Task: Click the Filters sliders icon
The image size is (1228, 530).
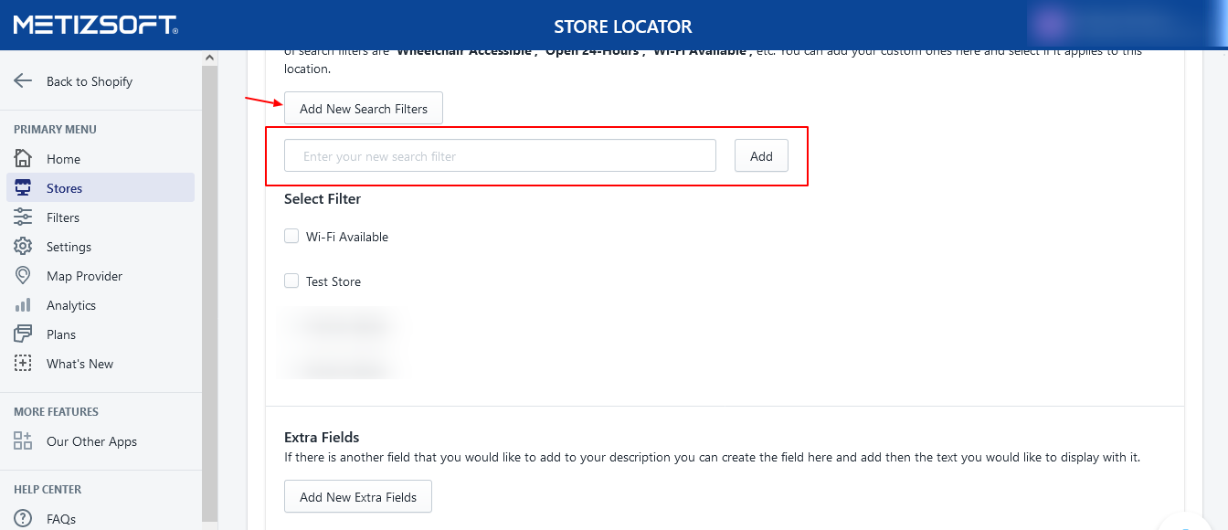Action: pos(23,217)
